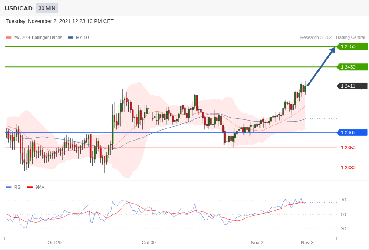Click the 1.2450 resistance price tag
The image size is (369, 250).
tap(352, 46)
